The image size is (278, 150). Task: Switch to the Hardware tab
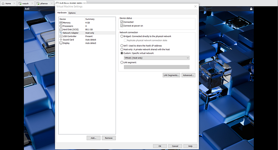[x=62, y=13]
